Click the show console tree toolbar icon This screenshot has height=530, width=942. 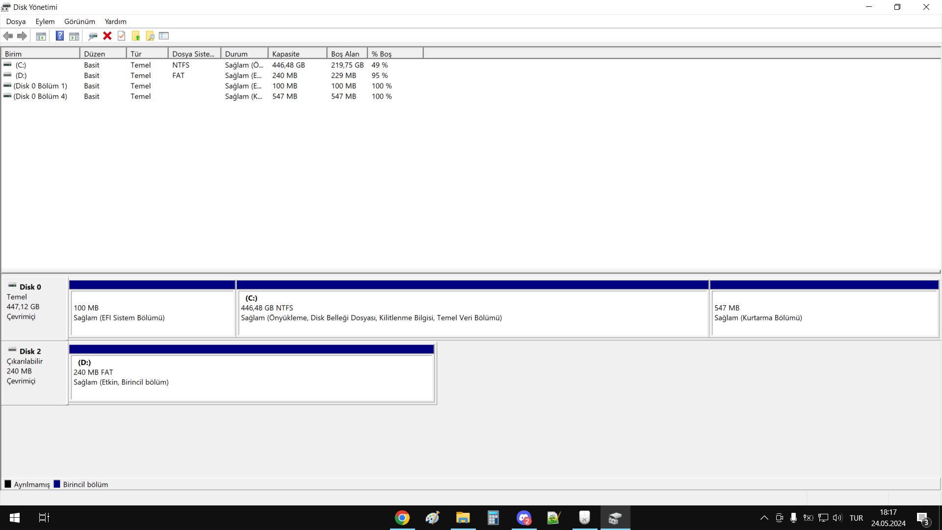click(x=41, y=36)
